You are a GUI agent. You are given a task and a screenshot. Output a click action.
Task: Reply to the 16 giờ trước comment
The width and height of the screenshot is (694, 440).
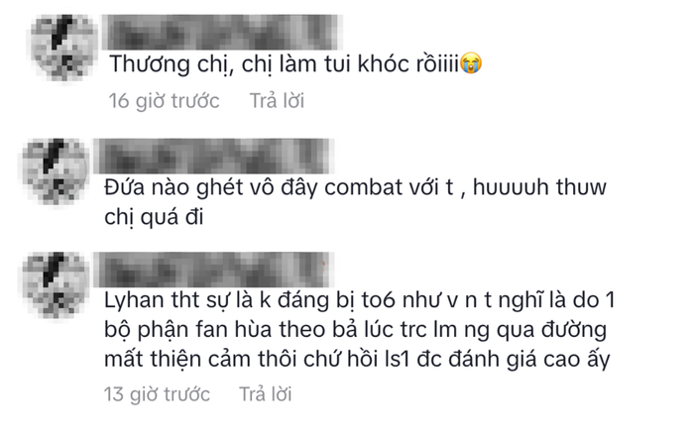tap(277, 101)
